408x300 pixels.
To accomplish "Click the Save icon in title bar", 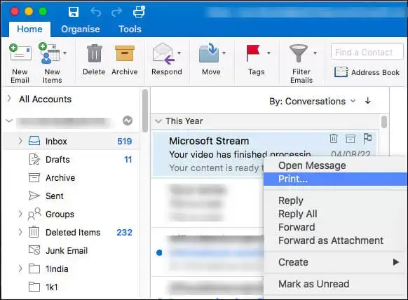I will 74,12.
